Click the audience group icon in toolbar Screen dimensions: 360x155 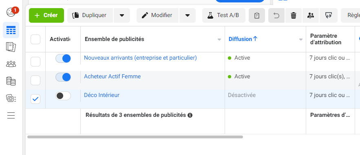tap(311, 15)
